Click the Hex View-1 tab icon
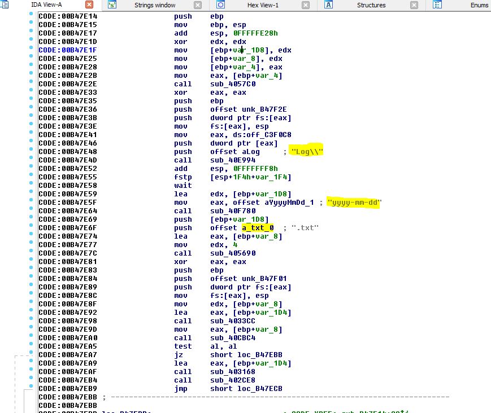This screenshot has width=491, height=413. tap(220, 5)
